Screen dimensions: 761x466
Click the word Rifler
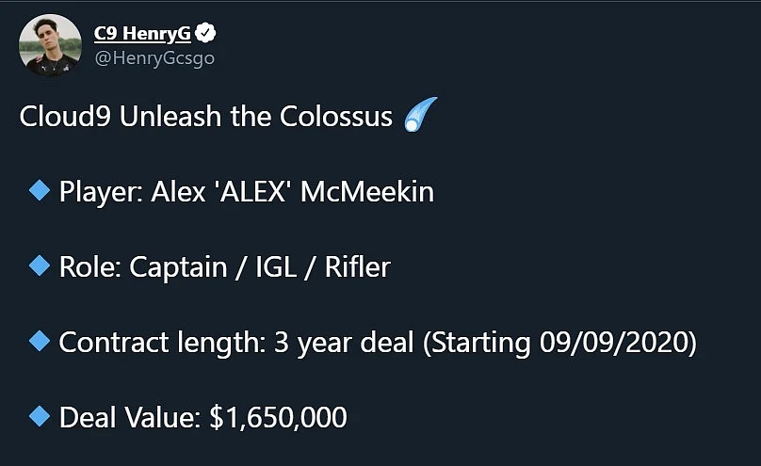click(x=358, y=266)
